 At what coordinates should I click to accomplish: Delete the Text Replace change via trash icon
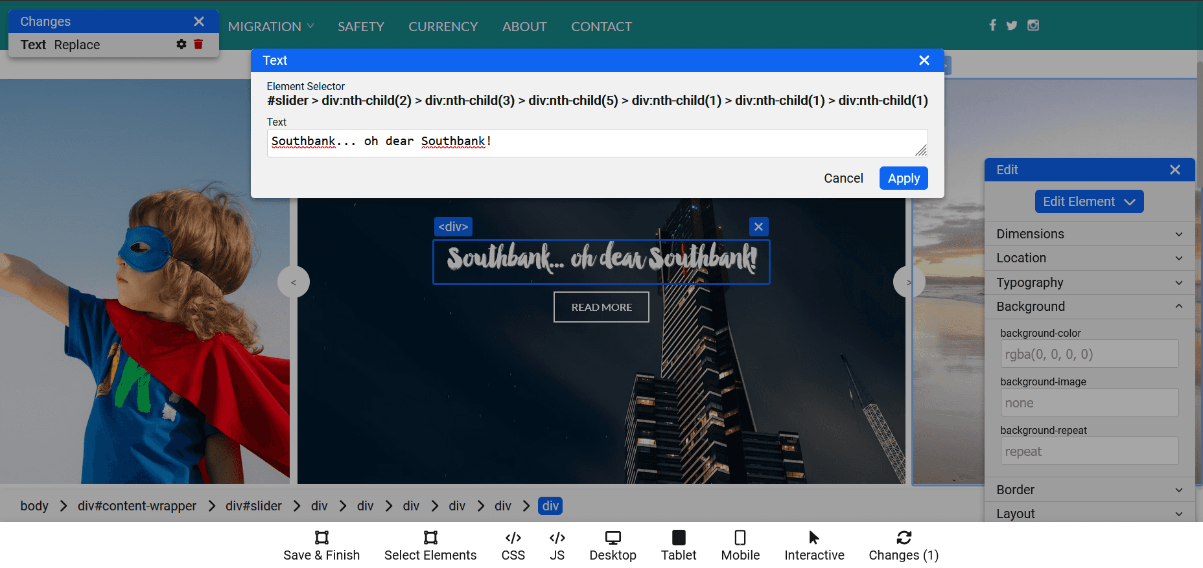click(198, 44)
